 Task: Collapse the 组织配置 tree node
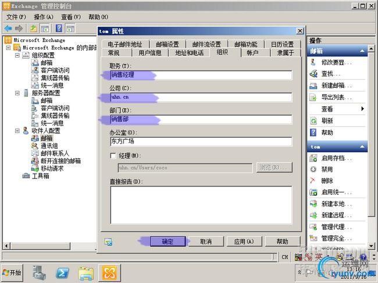(x=17, y=55)
